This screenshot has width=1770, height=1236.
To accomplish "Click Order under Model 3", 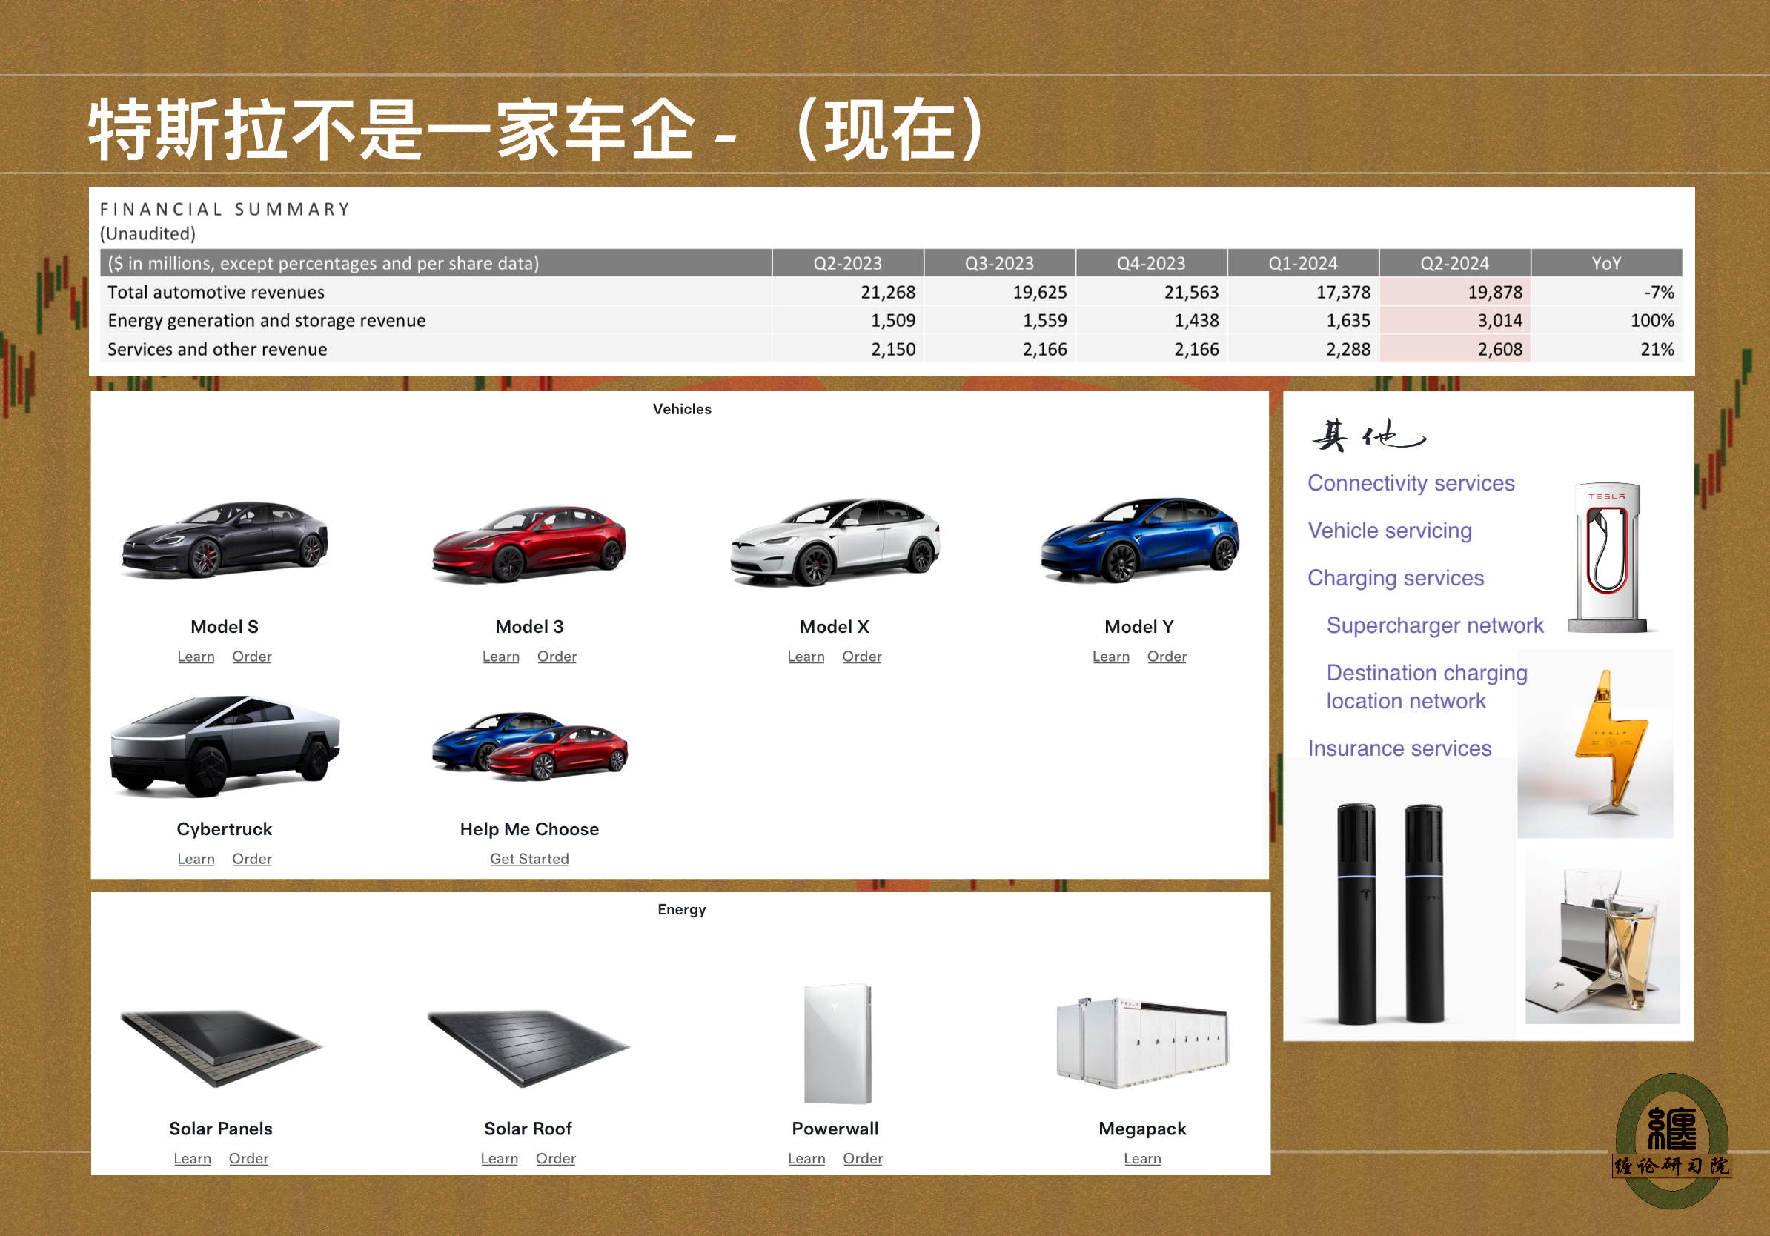I will tap(557, 657).
